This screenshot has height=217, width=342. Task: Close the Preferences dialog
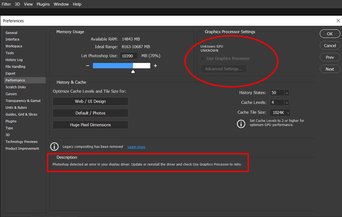[x=338, y=21]
